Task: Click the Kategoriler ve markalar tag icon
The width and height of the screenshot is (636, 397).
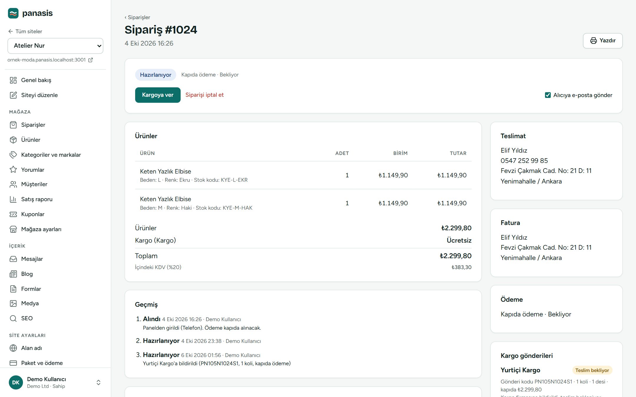Action: click(13, 155)
